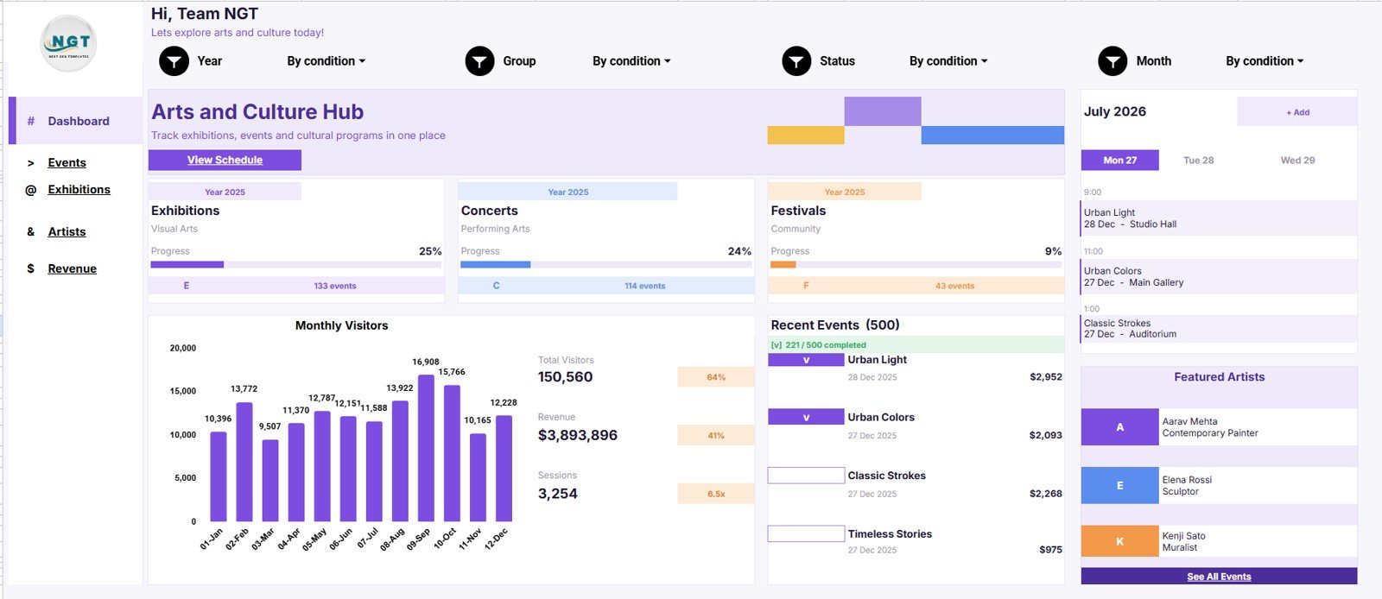This screenshot has width=1382, height=599.
Task: Click the 03-Mar bar in Monthly Visitors
Action: (x=270, y=481)
